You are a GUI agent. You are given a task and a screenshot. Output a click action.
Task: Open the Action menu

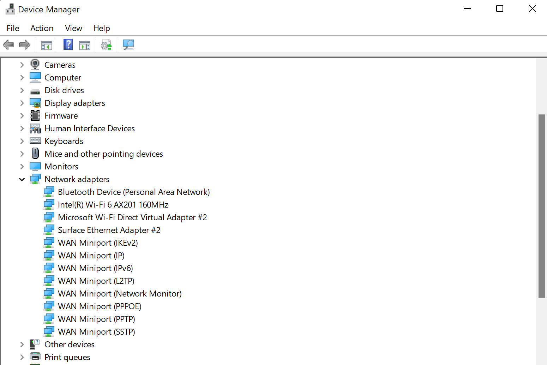42,28
